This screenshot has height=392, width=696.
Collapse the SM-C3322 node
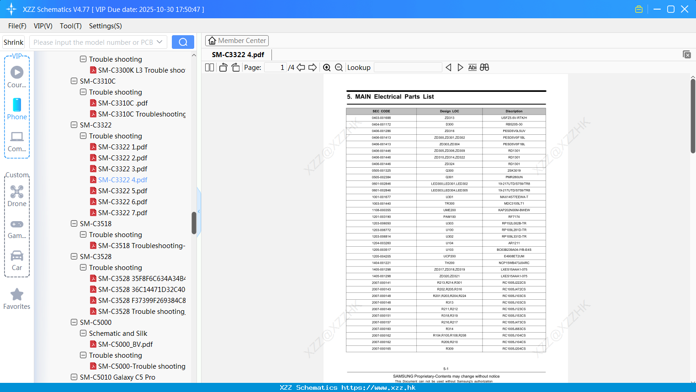[74, 125]
